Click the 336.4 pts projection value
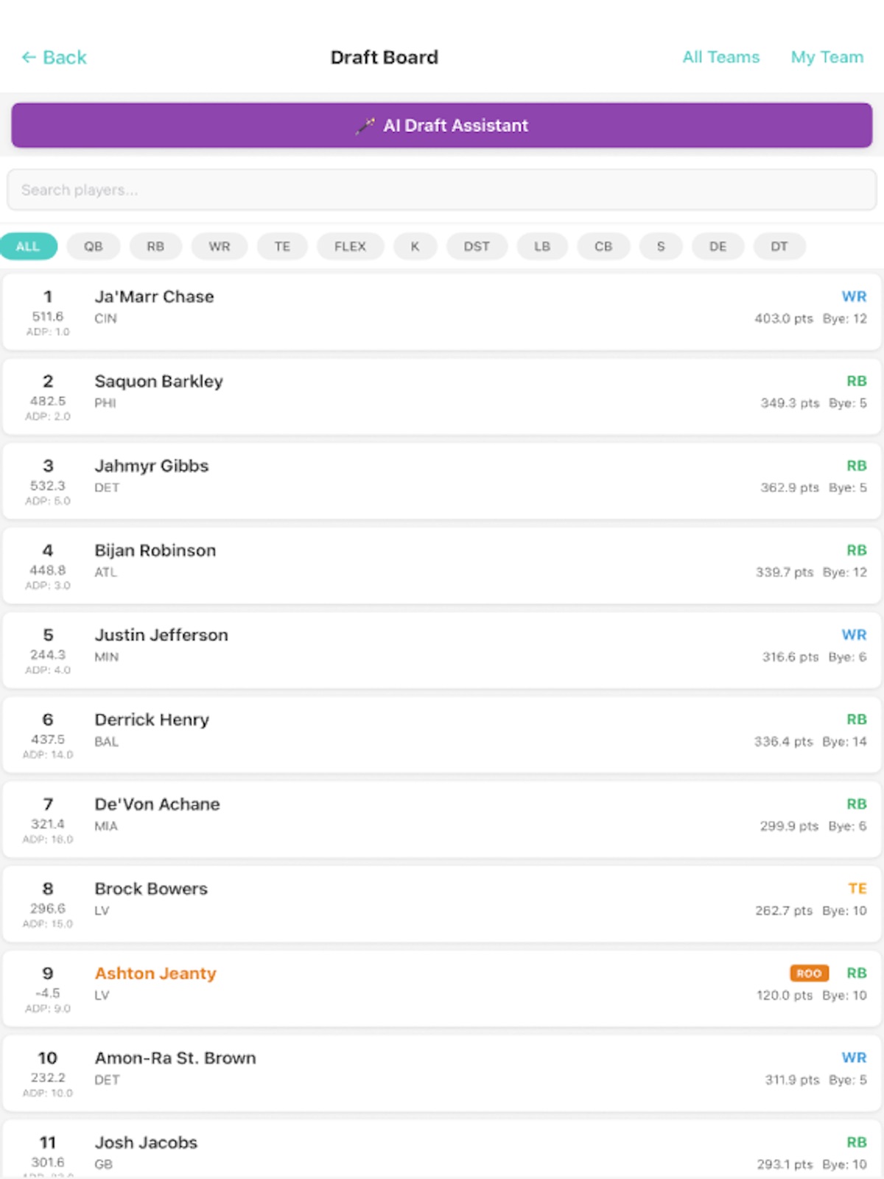The width and height of the screenshot is (884, 1179). 783,741
